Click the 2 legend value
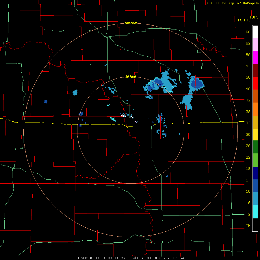The width and height of the screenshot is (260, 260). point(249,214)
